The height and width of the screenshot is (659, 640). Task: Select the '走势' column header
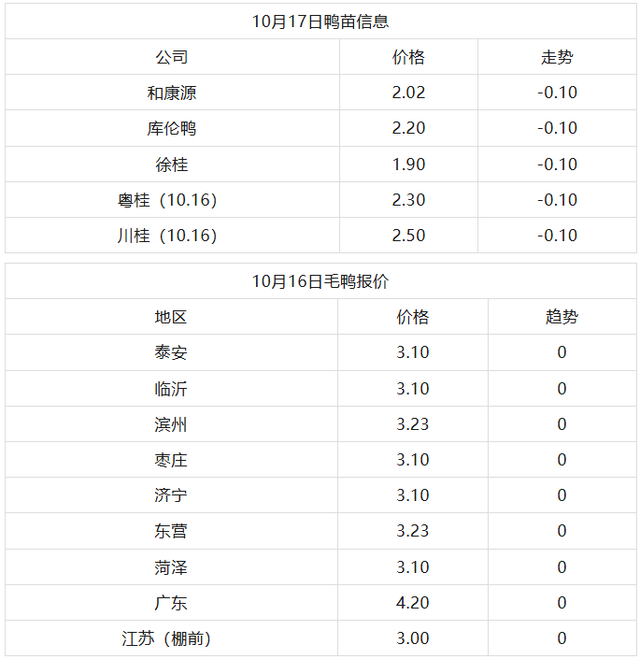coord(557,57)
